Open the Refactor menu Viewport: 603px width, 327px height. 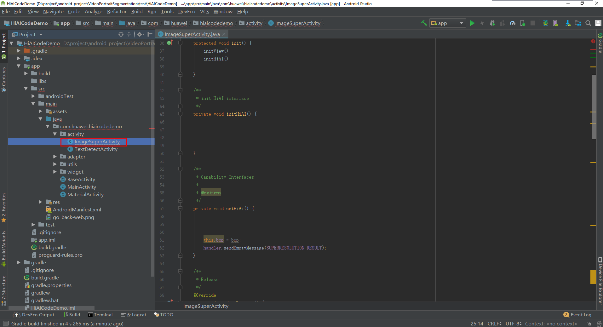pyautogui.click(x=117, y=12)
